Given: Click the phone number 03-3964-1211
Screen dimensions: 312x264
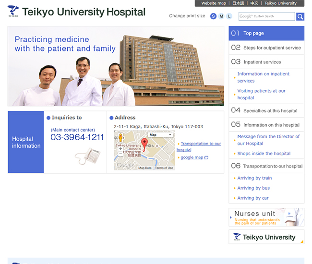Looking at the screenshot, I should point(77,137).
